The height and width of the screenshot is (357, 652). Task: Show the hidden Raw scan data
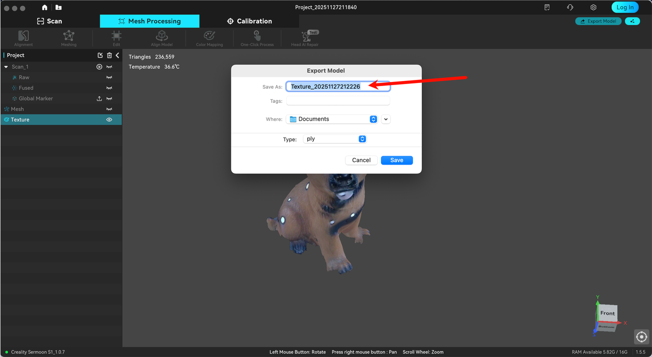coord(108,77)
